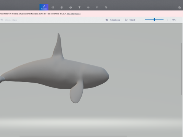Viewport: 183px width, 137px height.
Task: Zoom in with the plus button
Action: coord(167,20)
